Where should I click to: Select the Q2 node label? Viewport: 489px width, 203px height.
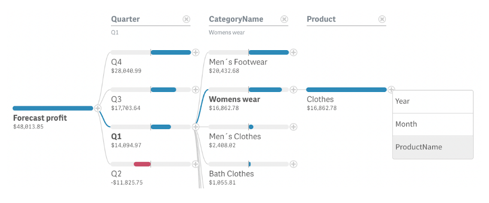116,173
